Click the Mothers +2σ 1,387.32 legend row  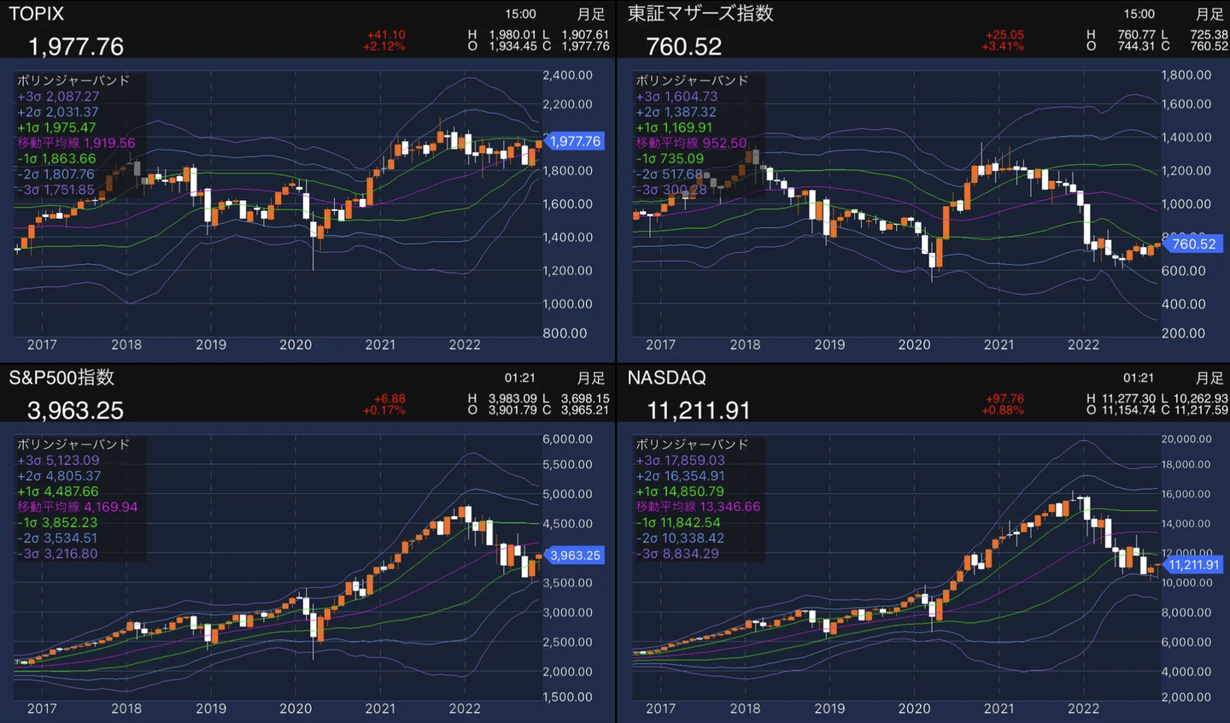676,112
